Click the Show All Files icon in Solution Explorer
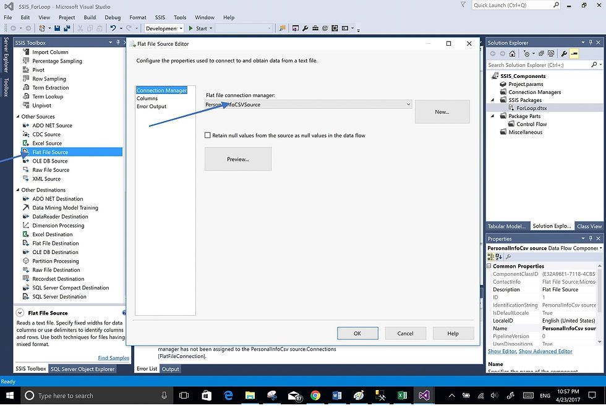Screen dimensions: 606x408 [x=551, y=54]
